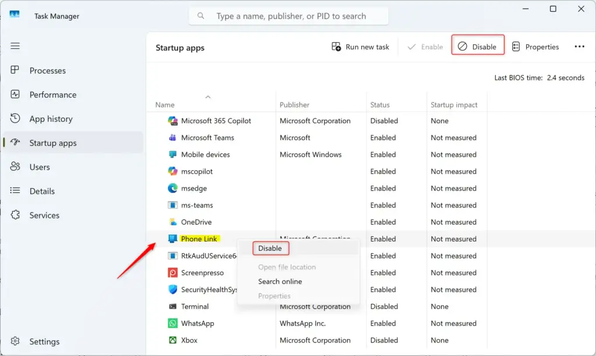Open the Details page

tap(73, 191)
